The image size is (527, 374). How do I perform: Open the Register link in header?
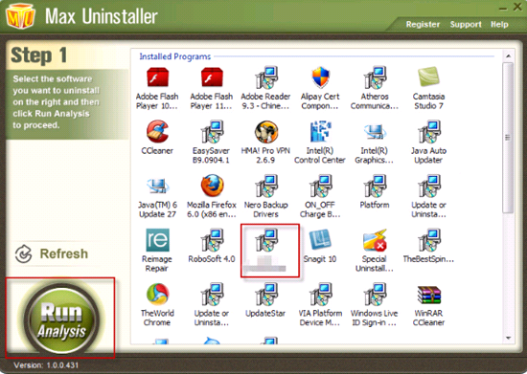coord(423,25)
